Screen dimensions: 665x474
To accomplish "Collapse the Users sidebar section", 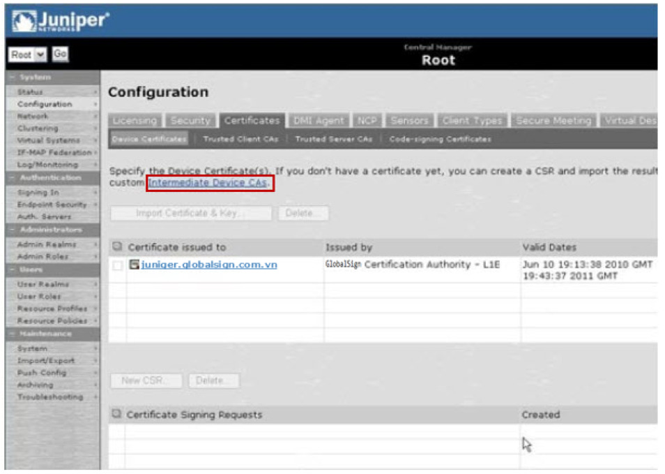I will [x=12, y=269].
